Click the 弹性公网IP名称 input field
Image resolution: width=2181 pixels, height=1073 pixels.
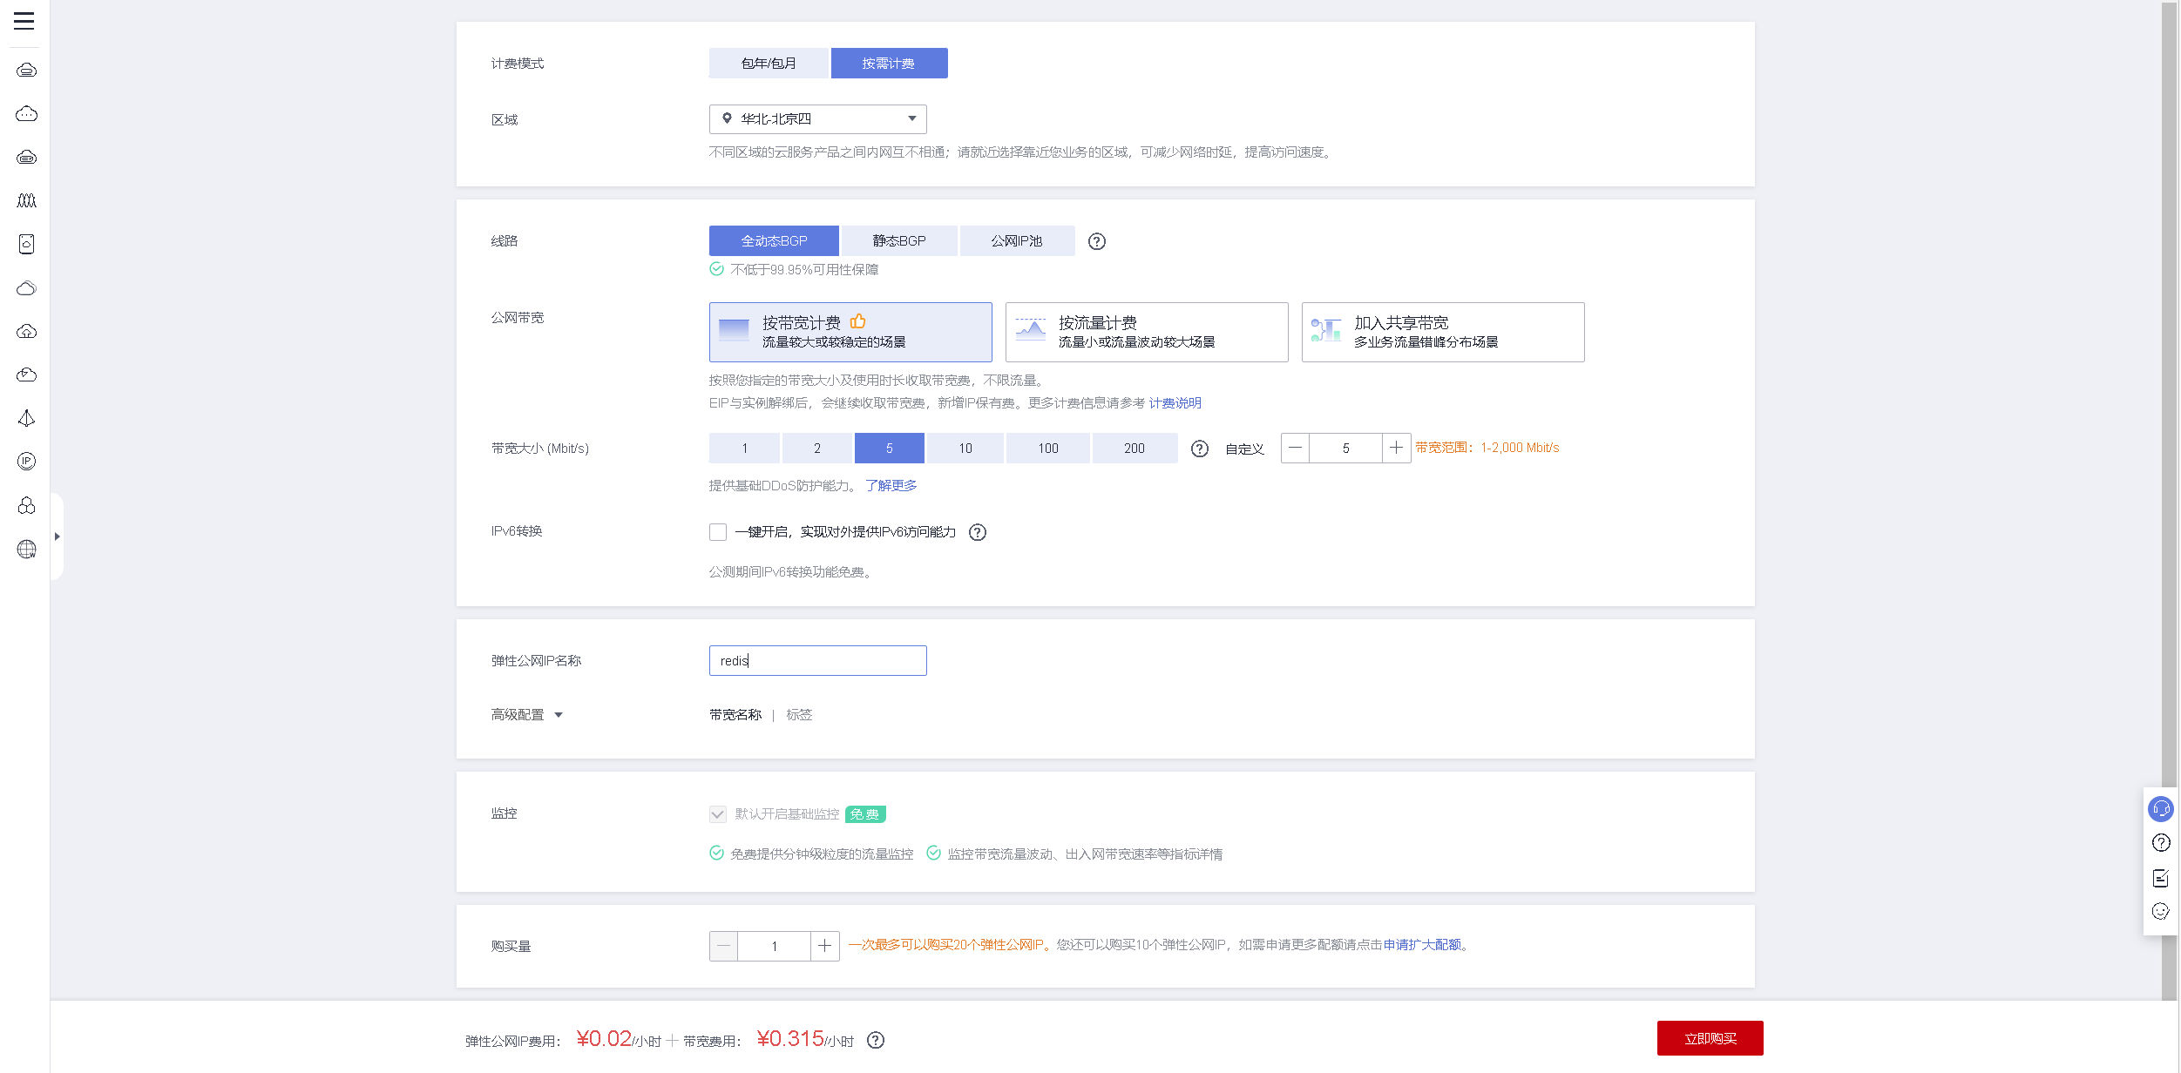tap(817, 661)
